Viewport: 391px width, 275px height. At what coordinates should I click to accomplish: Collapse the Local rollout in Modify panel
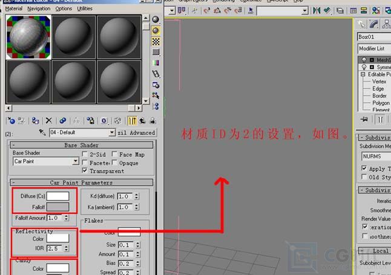(x=375, y=251)
